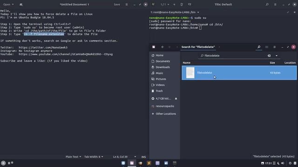Viewport: 298px width, 167px height.
Task: Open the terminal taskbar icon
Action: pos(175,163)
